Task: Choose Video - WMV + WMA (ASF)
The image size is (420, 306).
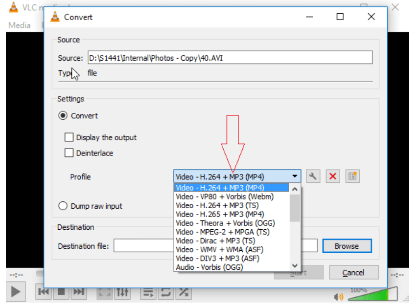Action: [232, 250]
